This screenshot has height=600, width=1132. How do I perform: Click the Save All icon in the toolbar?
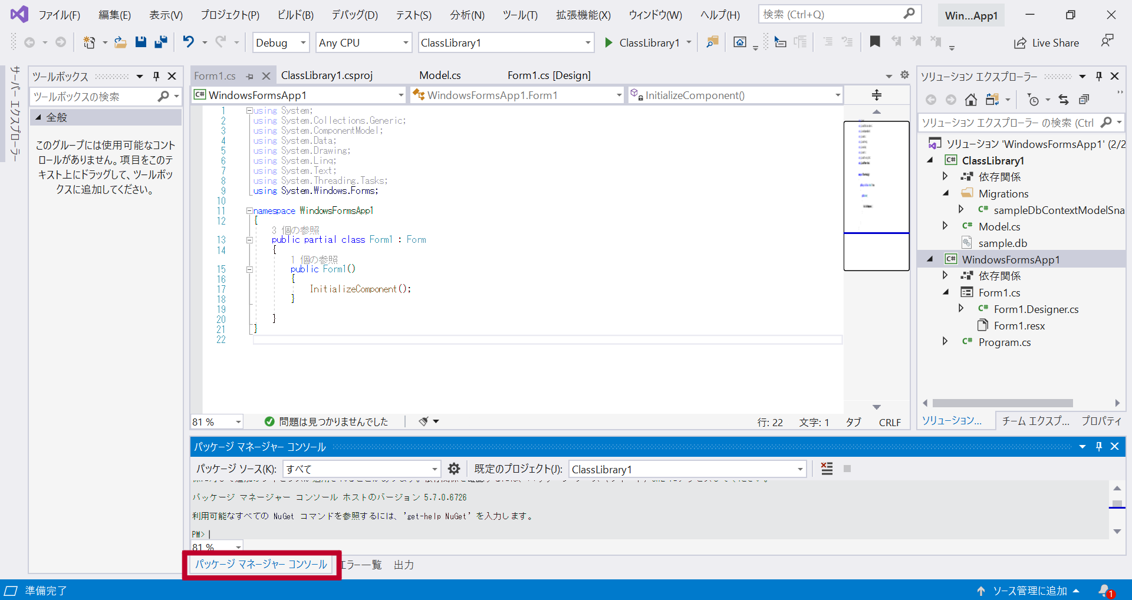pyautogui.click(x=160, y=42)
